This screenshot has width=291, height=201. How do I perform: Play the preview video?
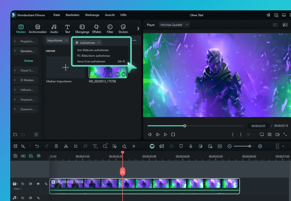click(165, 134)
